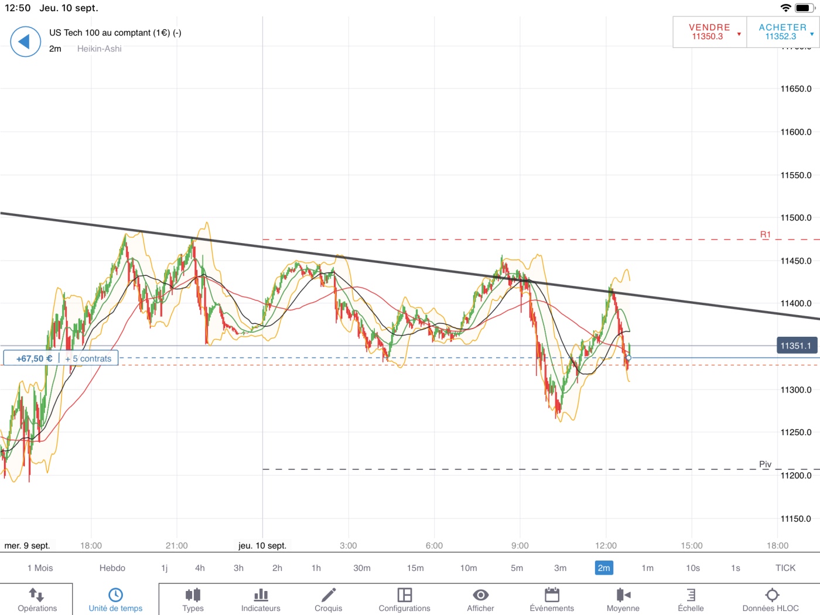The width and height of the screenshot is (820, 615).
Task: Switch to the 1m timeframe
Action: click(647, 568)
